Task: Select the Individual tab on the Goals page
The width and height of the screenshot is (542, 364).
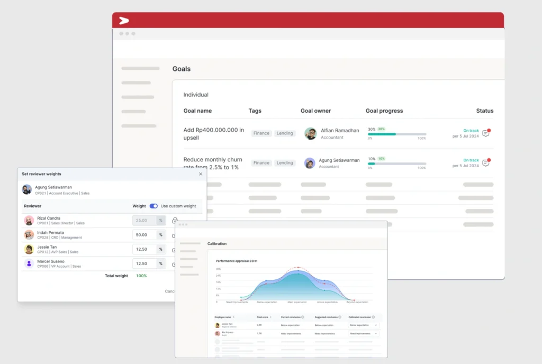Action: (x=195, y=95)
